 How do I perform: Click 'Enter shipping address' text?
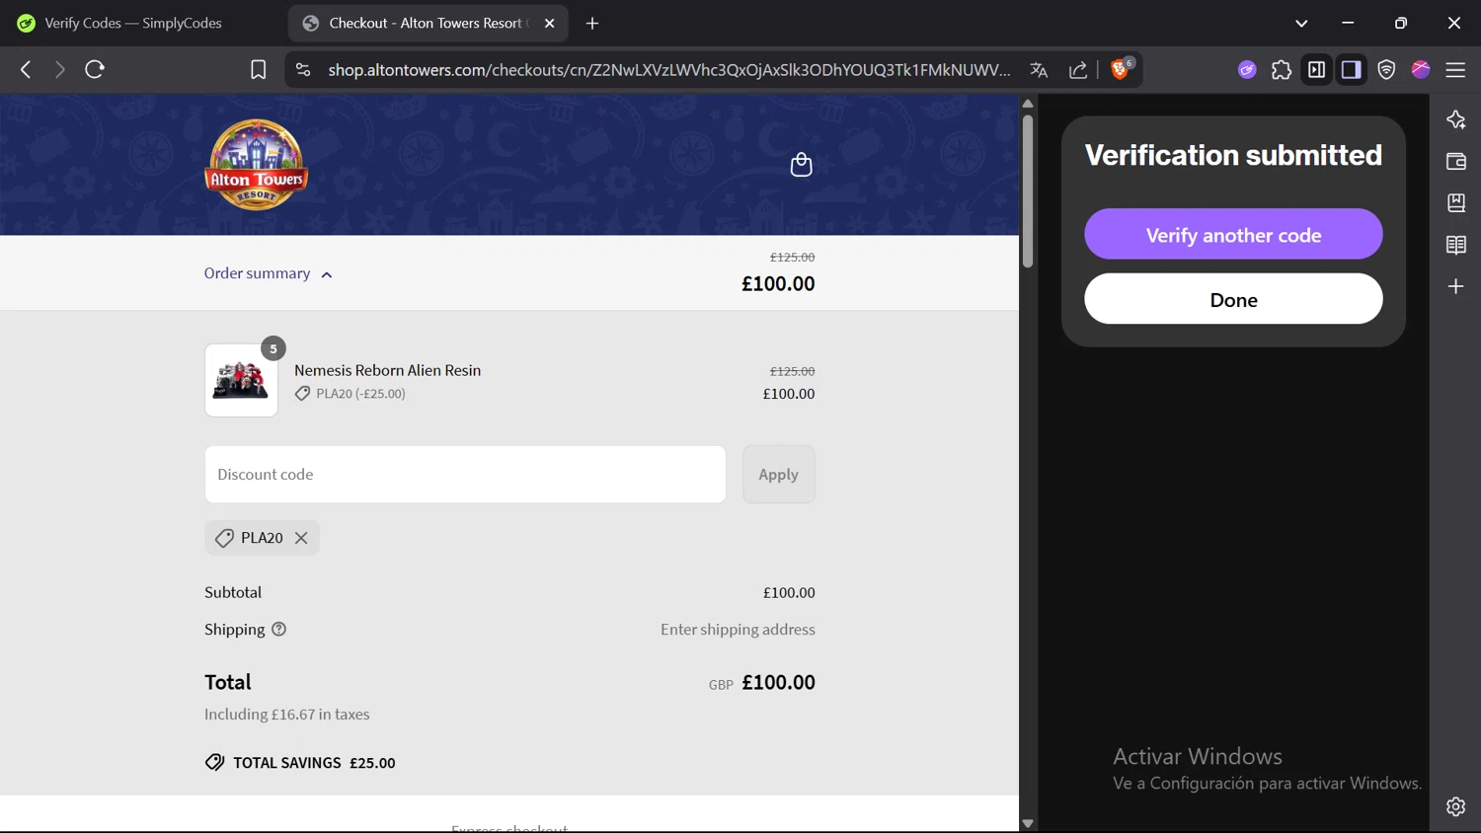tap(738, 630)
